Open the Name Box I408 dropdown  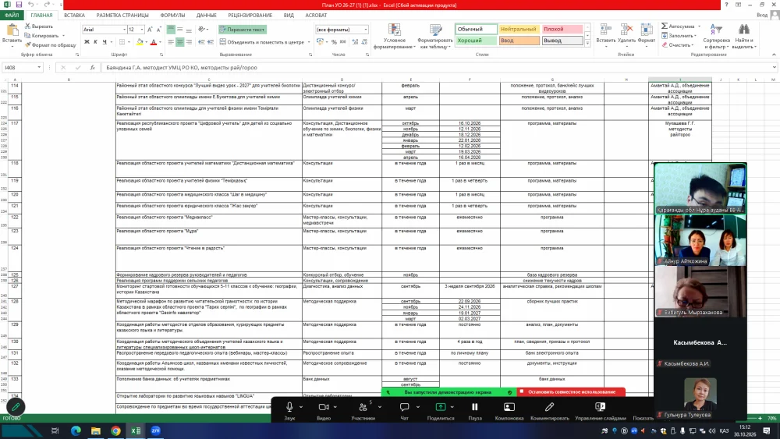click(x=39, y=67)
